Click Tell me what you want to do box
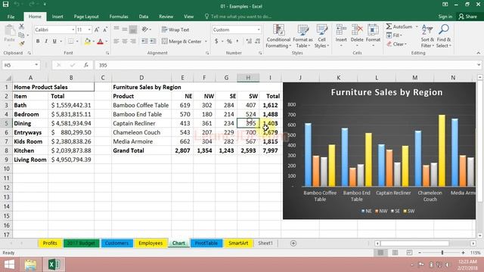 coord(238,17)
